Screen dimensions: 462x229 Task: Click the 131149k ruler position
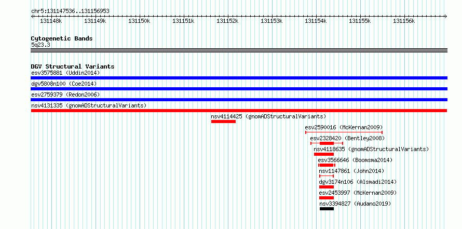pyautogui.click(x=95, y=21)
